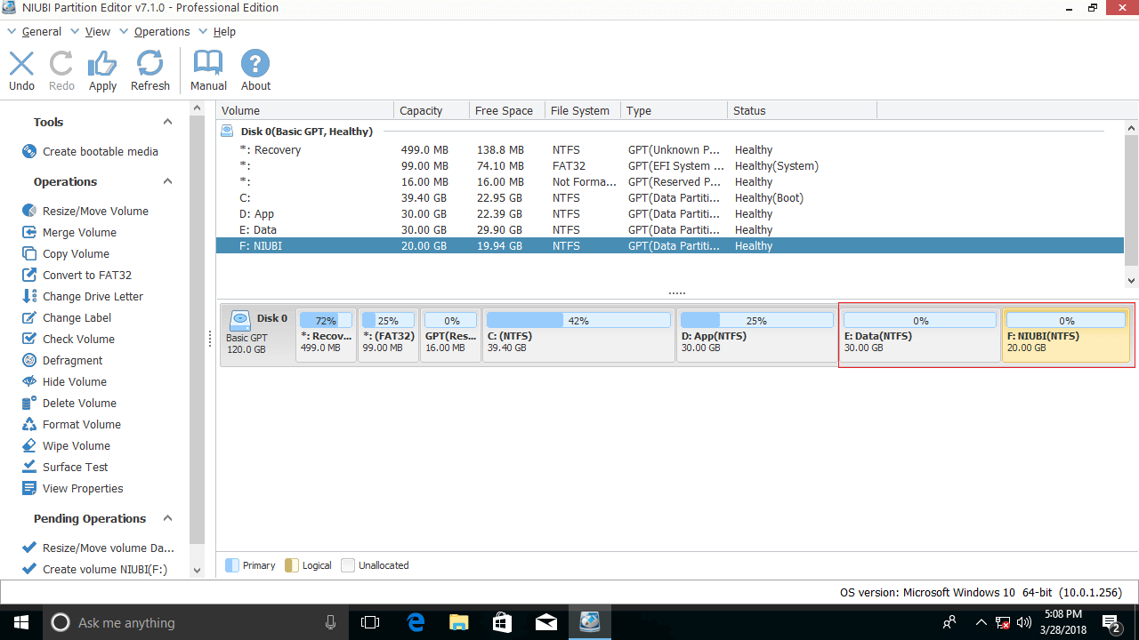Open the Operations menu
This screenshot has height=640, width=1139.
pos(162,31)
